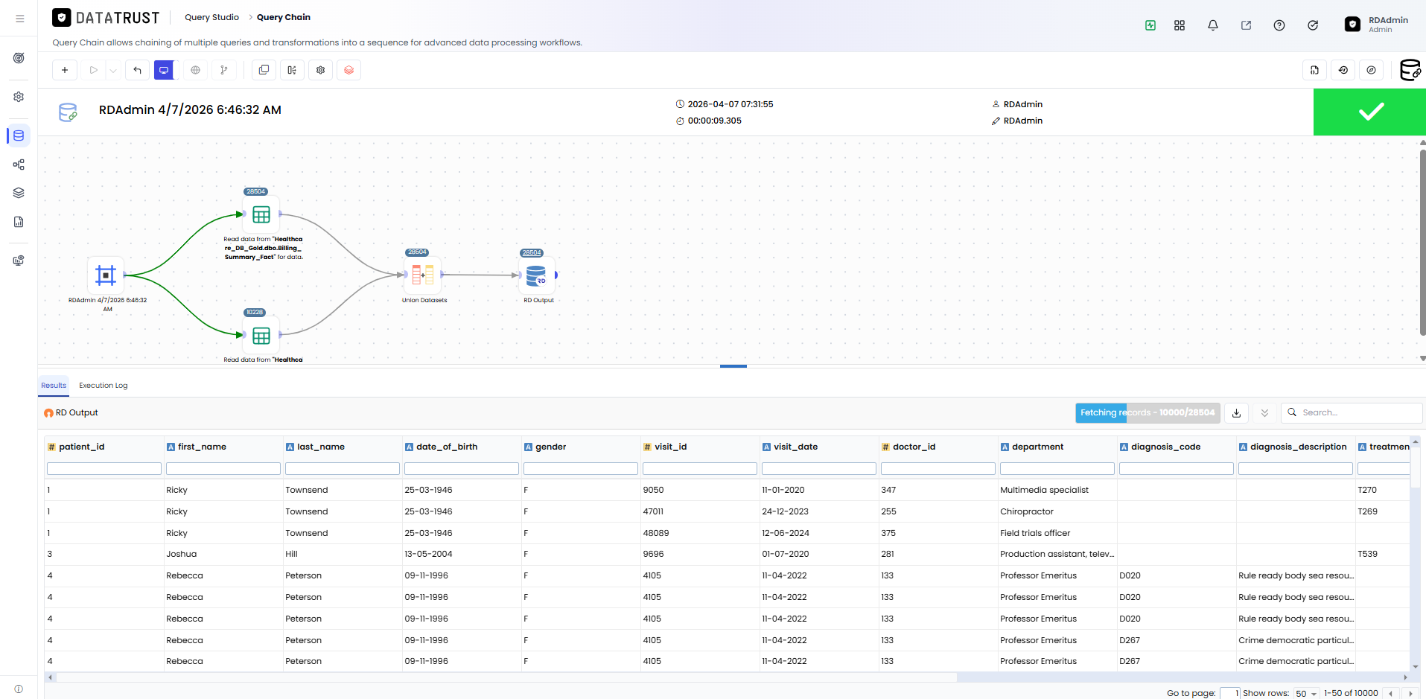Click the split-flow layout toolbar icon
The width and height of the screenshot is (1426, 699).
292,70
